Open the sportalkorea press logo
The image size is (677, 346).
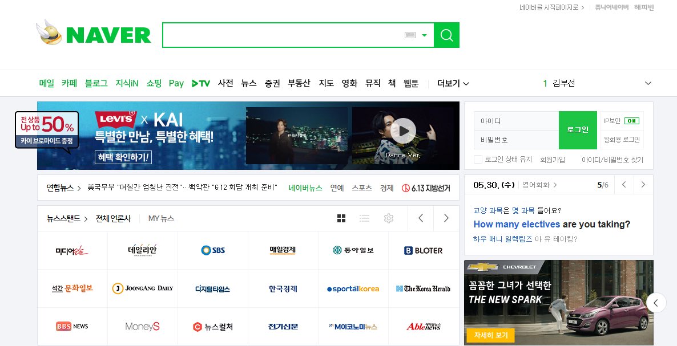click(353, 288)
